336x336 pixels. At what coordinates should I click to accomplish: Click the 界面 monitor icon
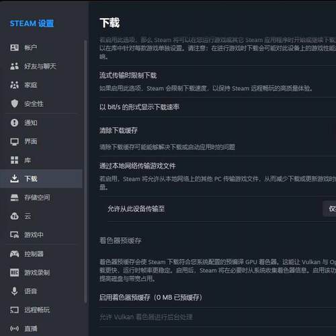[x=14, y=142]
